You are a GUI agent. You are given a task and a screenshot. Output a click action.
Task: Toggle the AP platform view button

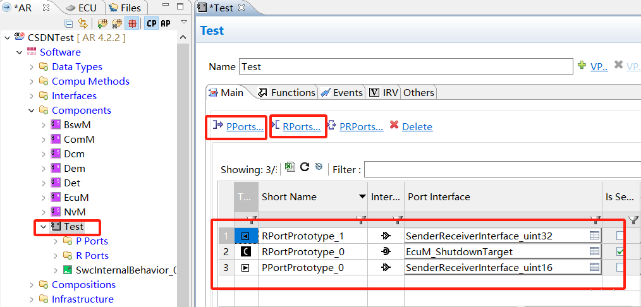coord(165,23)
